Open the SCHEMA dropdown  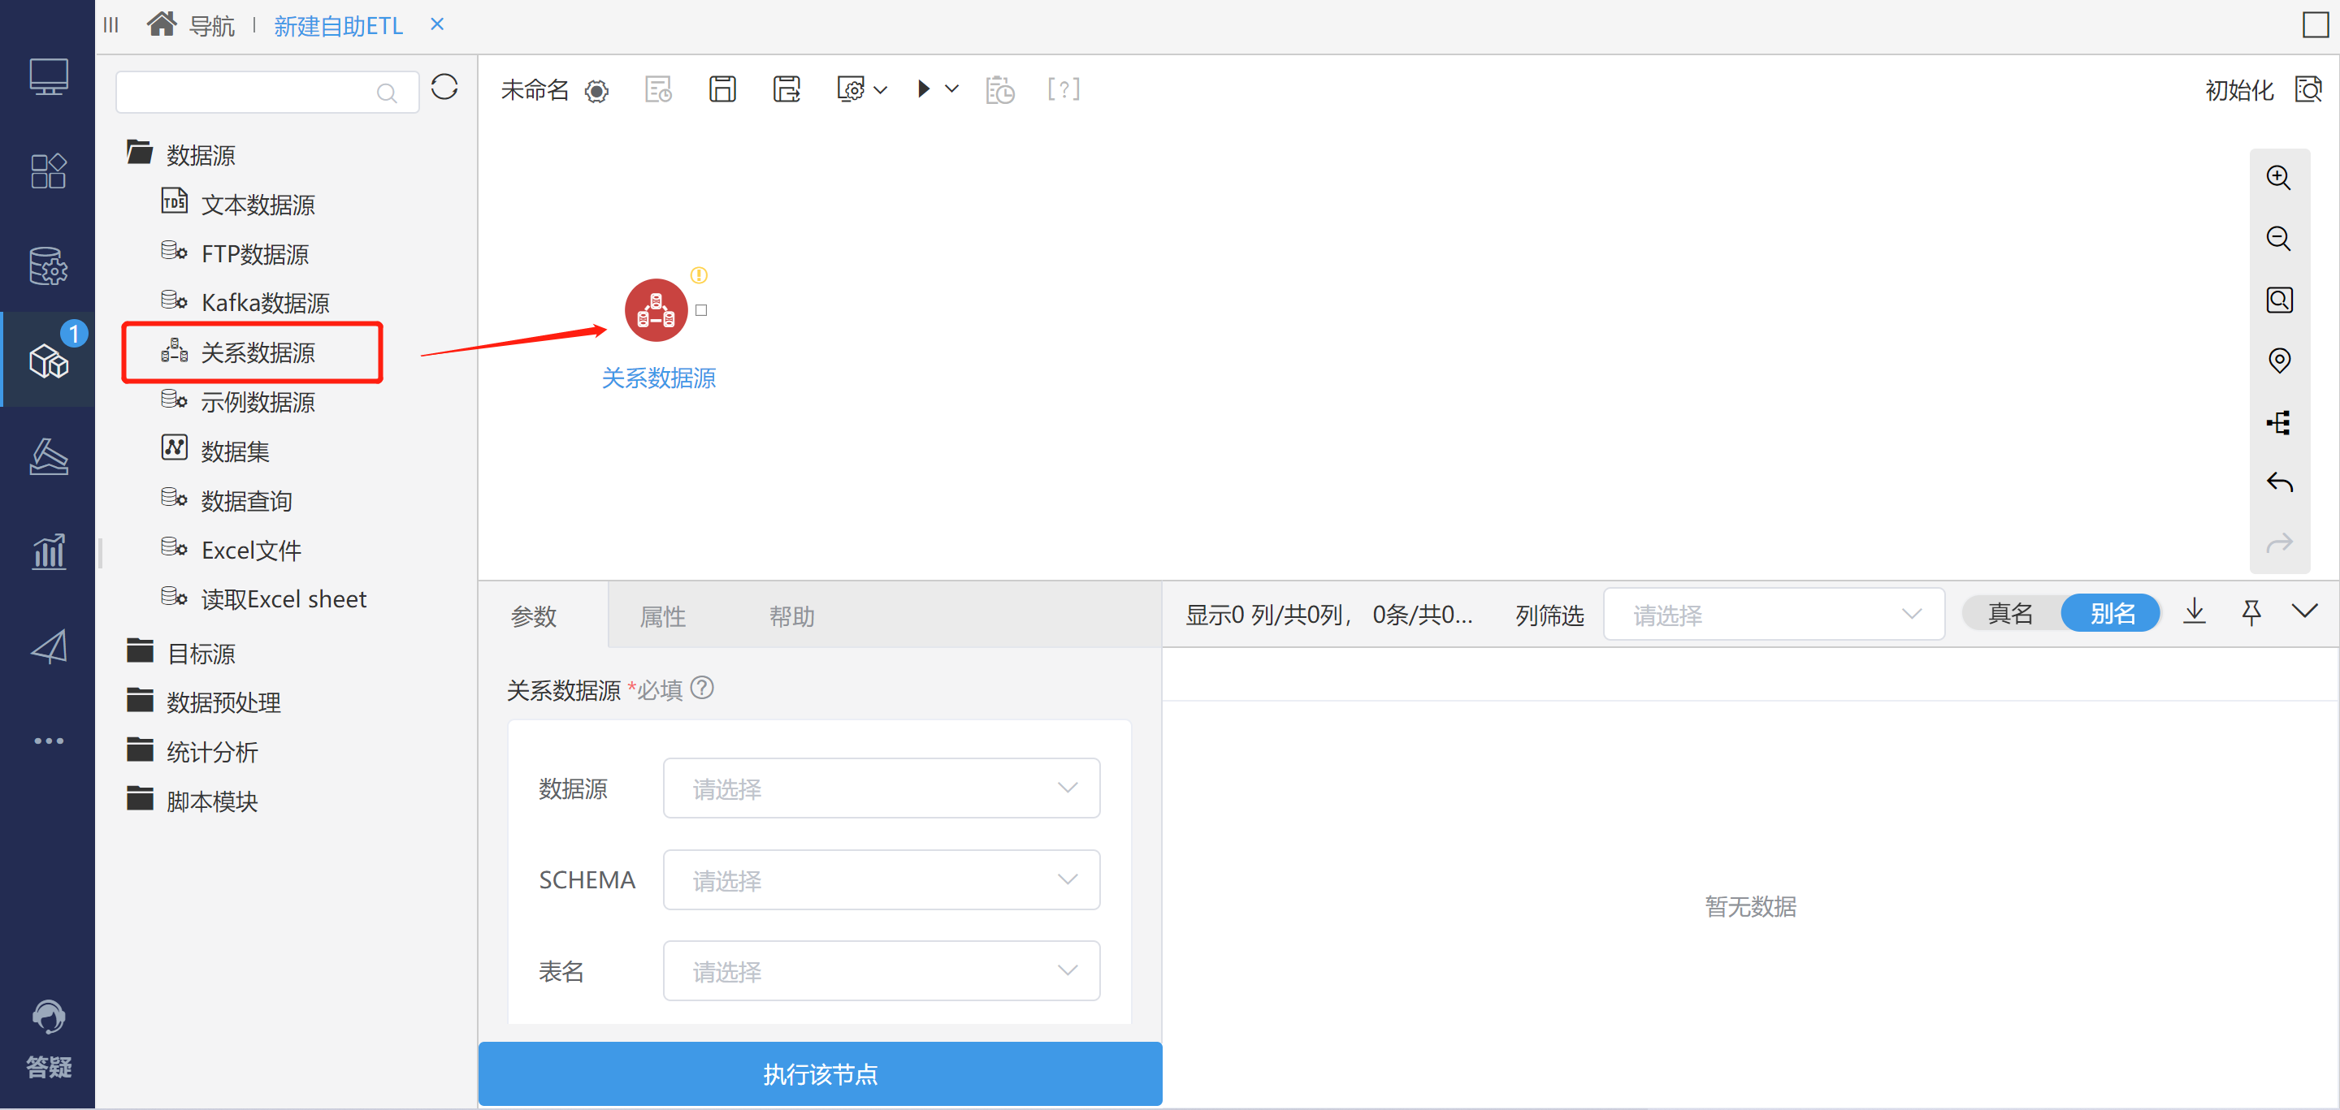[x=881, y=879]
